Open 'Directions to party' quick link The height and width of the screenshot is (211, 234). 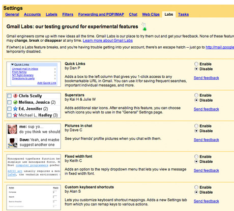[x=23, y=78]
